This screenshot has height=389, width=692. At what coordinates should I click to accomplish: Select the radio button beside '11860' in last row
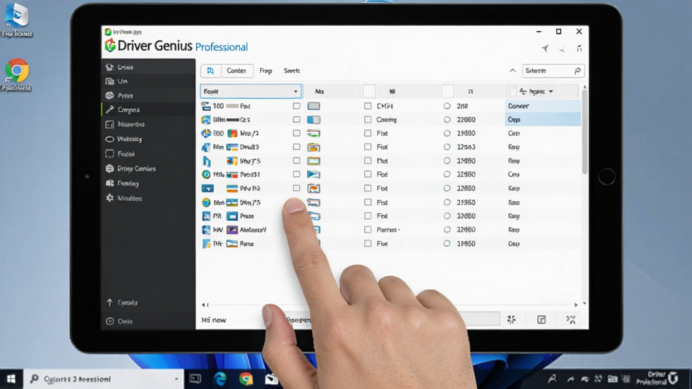[447, 243]
